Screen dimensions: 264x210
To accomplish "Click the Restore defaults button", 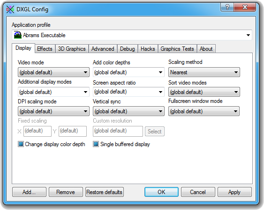I will 105,192.
